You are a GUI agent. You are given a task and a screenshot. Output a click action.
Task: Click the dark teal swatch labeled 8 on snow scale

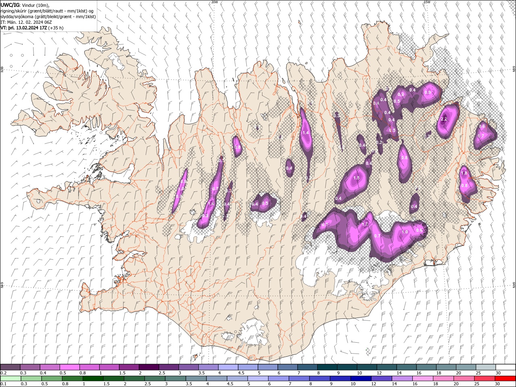pyautogui.click(x=327, y=367)
